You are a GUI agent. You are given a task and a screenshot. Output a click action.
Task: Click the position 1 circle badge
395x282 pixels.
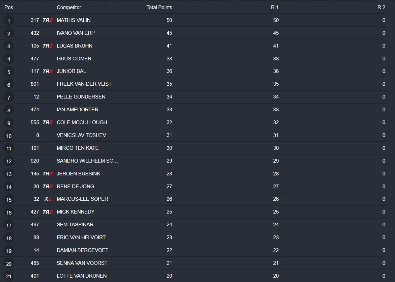[9, 21]
